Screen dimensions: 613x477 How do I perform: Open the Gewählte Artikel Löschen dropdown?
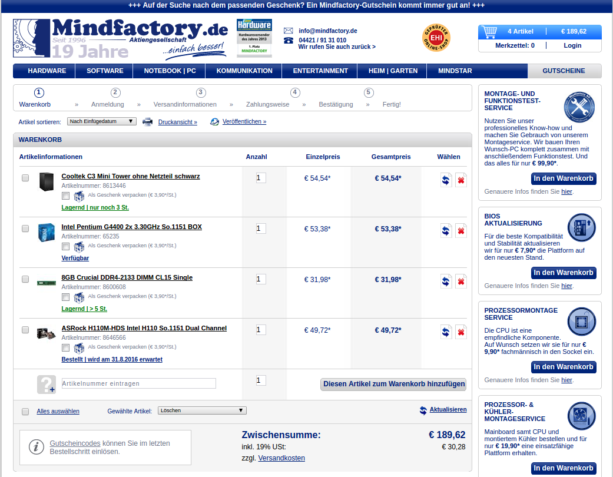[x=202, y=410]
